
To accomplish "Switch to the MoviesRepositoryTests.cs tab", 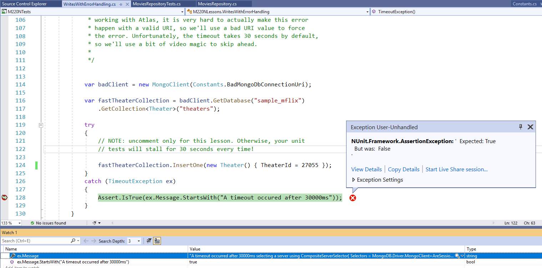I will pos(156,4).
